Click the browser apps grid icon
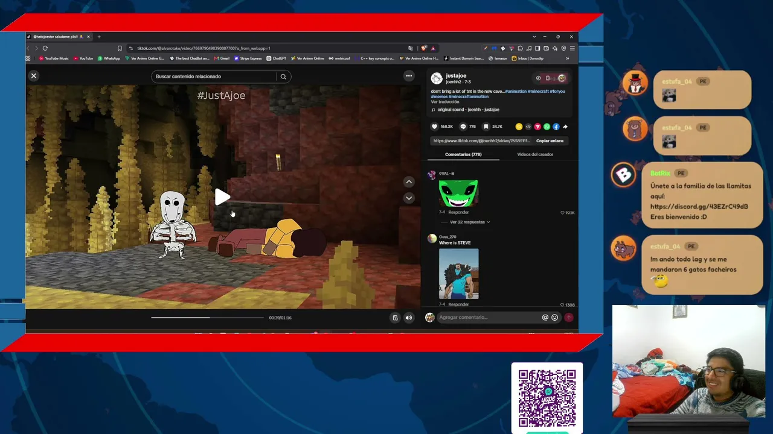Image resolution: width=773 pixels, height=434 pixels. [x=28, y=58]
